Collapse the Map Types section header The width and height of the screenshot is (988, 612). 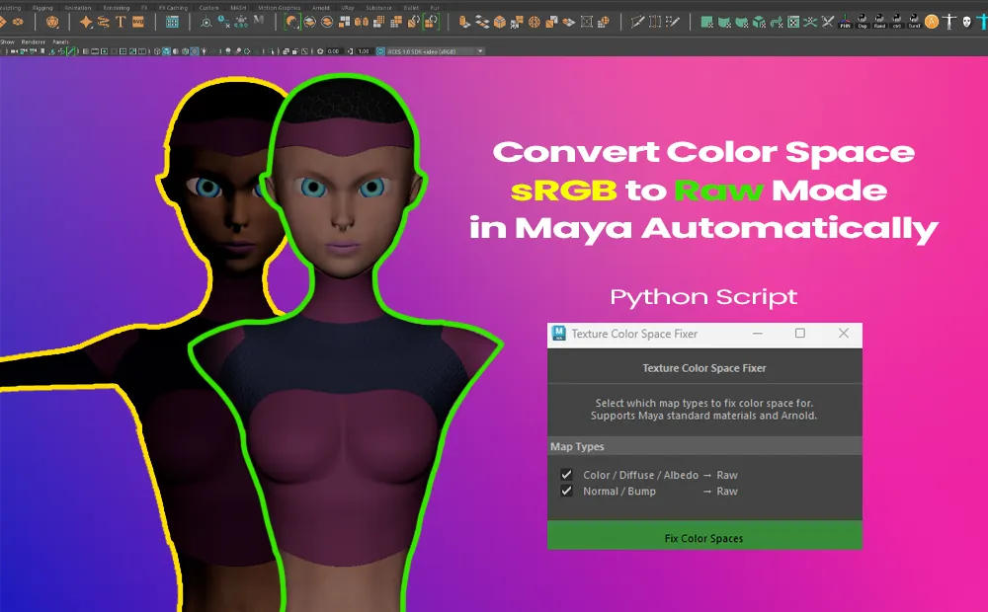(x=577, y=447)
